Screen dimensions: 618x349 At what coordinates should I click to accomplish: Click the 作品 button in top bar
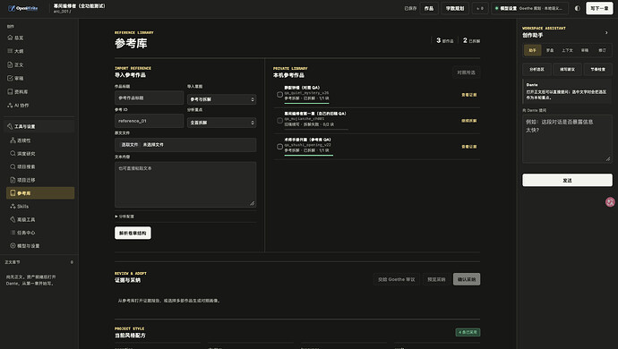point(429,8)
